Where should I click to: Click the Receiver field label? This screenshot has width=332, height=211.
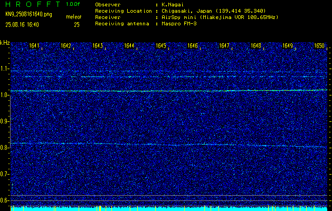point(108,17)
